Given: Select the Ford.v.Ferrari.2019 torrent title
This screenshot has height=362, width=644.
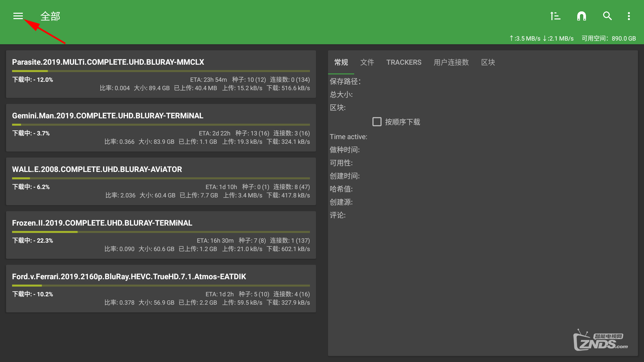Looking at the screenshot, I should tap(129, 277).
